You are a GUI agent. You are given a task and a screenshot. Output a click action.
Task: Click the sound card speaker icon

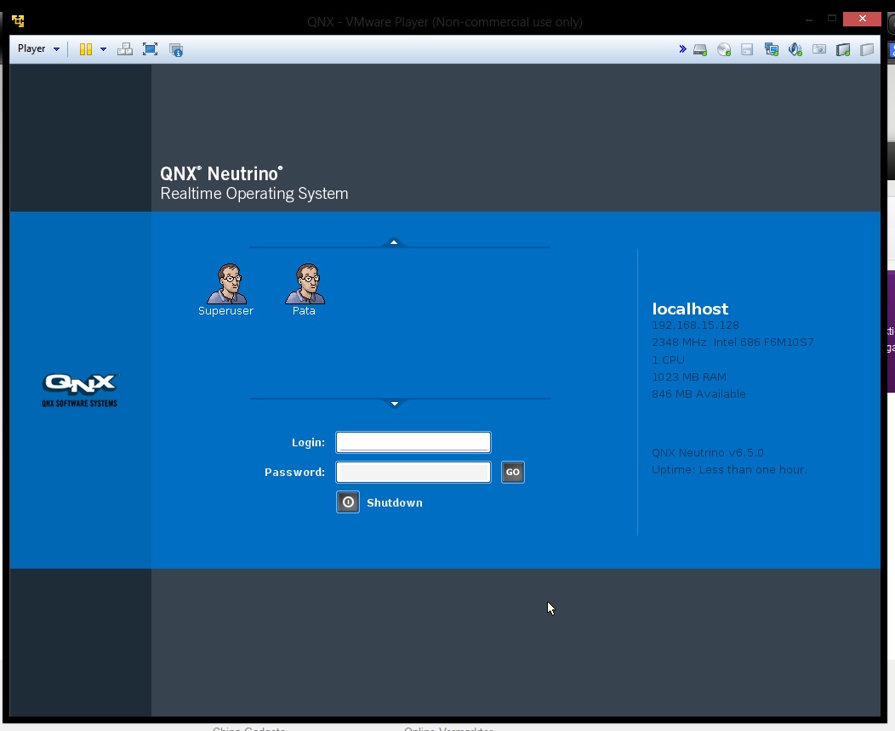point(795,50)
